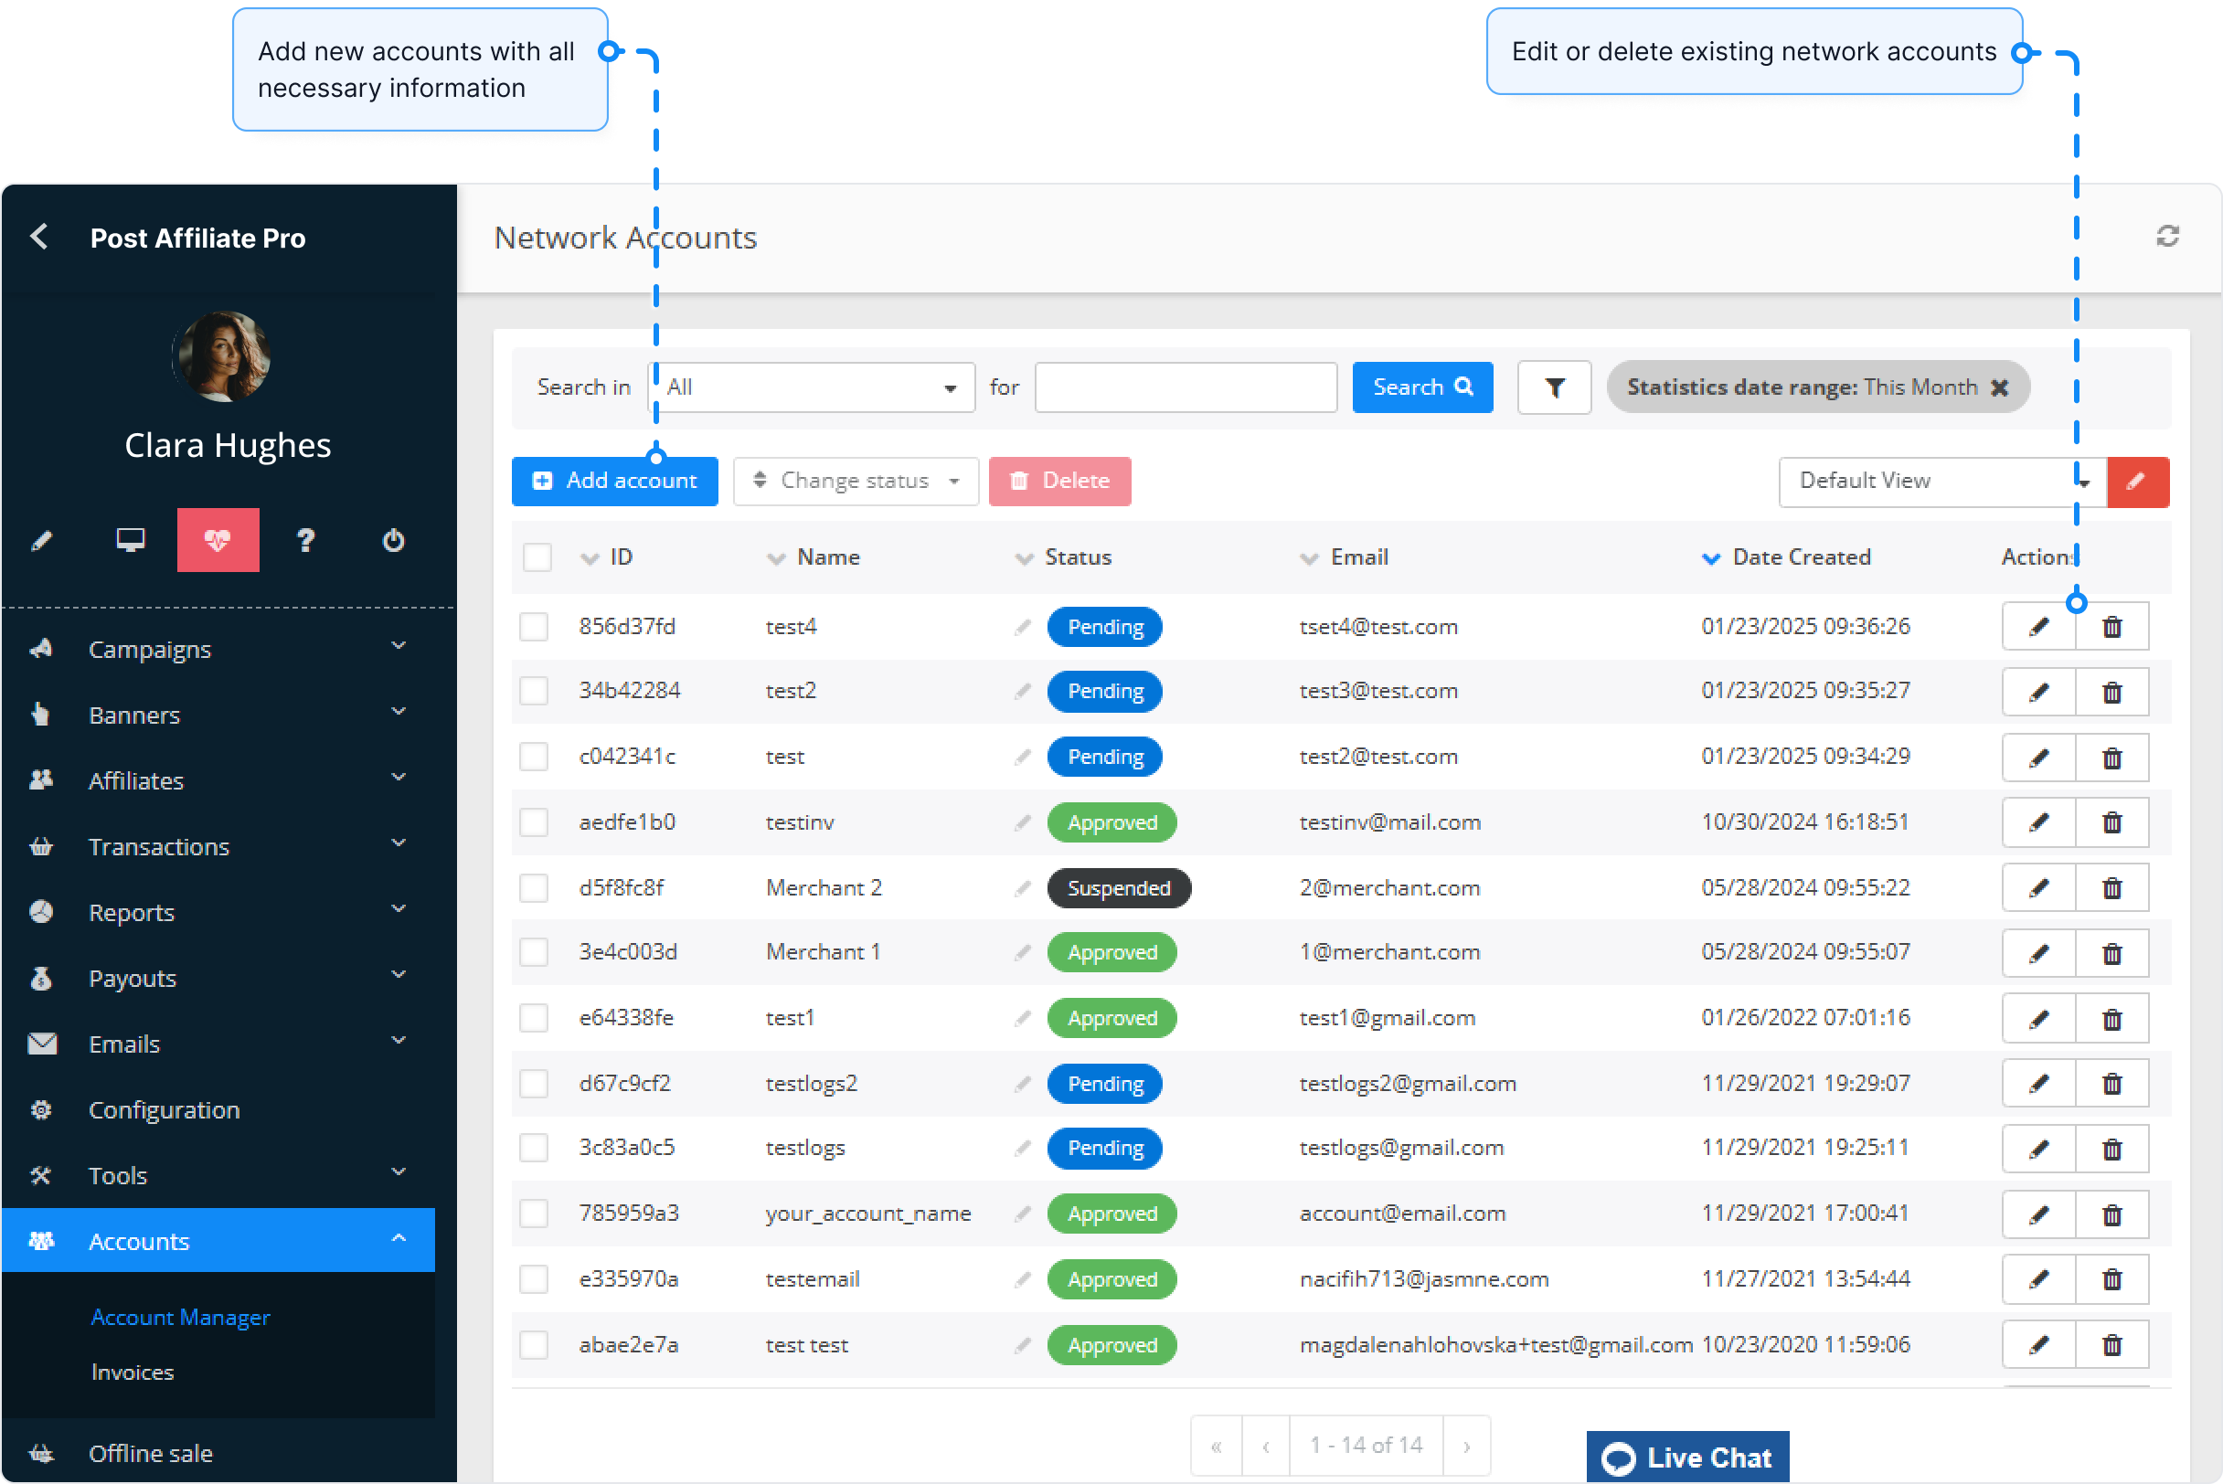
Task: Check the select-all checkbox in the table header
Action: tap(536, 557)
